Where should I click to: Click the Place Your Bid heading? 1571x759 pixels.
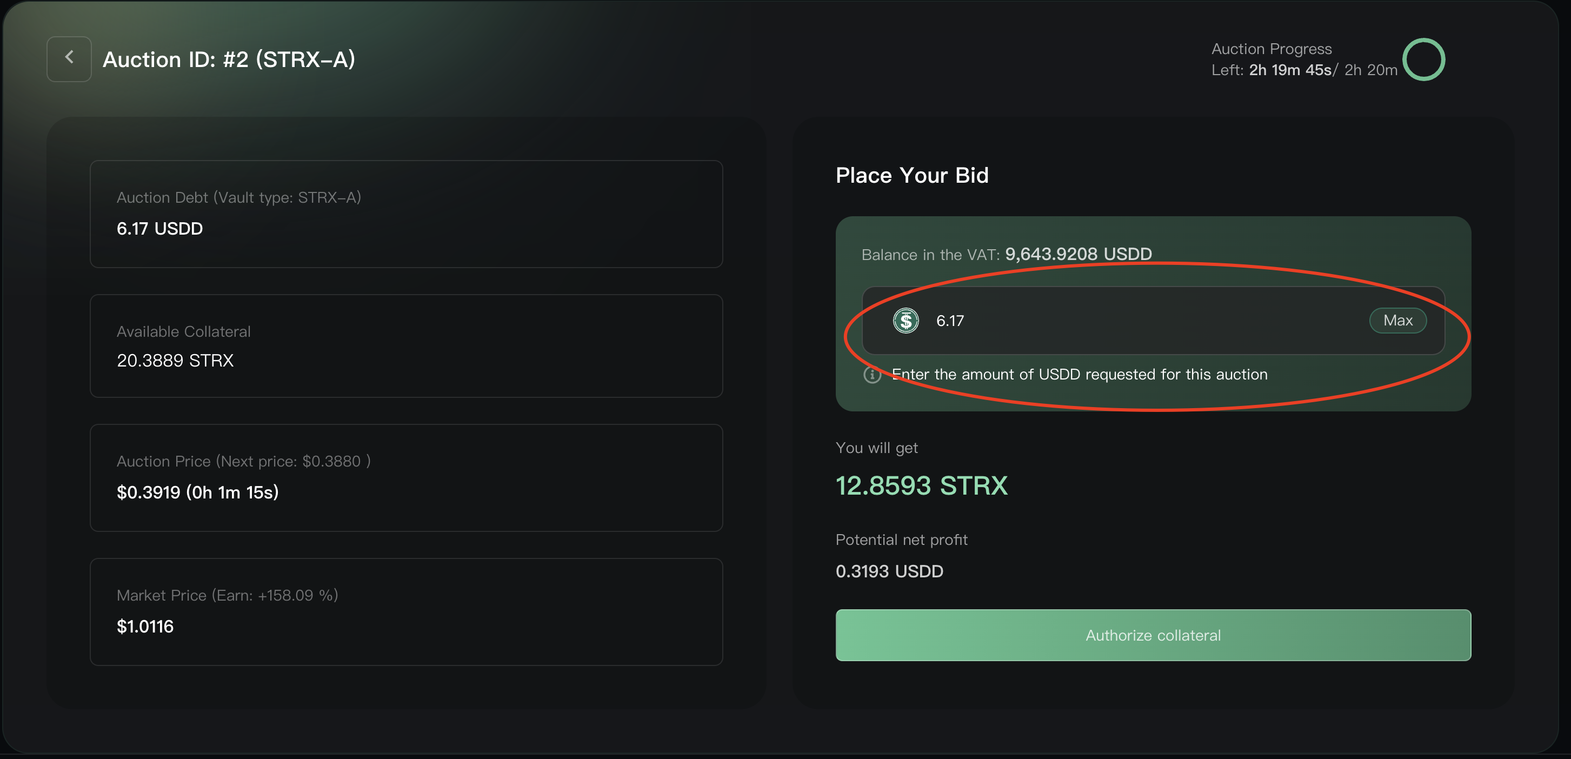click(x=912, y=176)
